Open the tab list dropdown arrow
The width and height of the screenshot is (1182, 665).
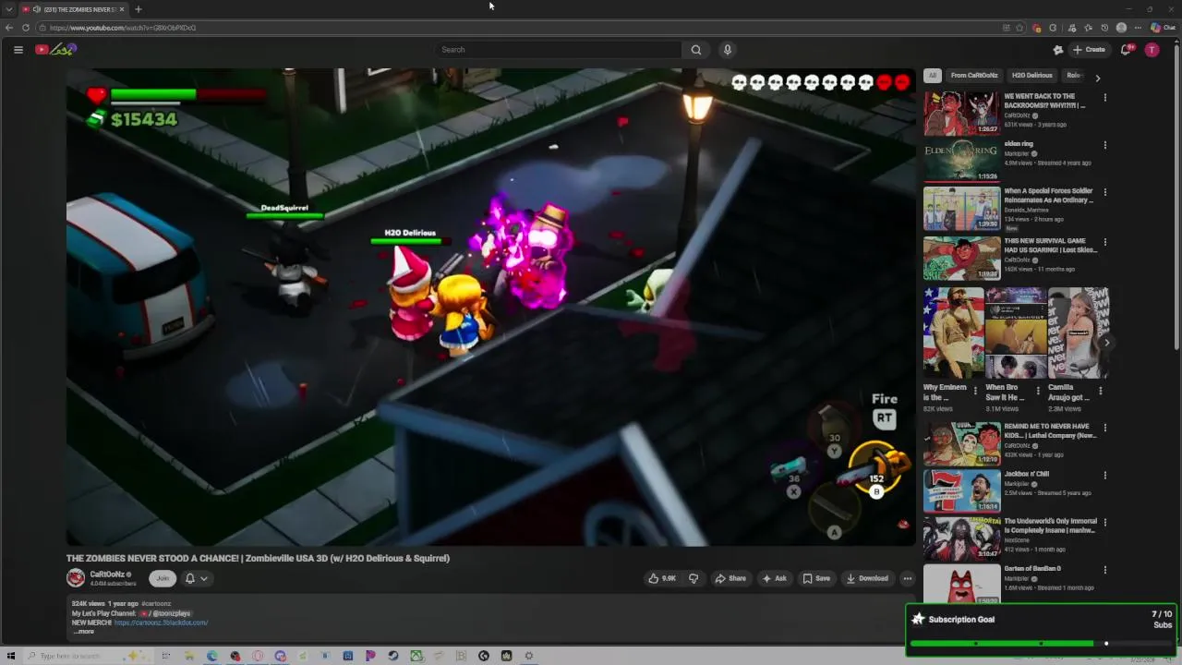8,9
